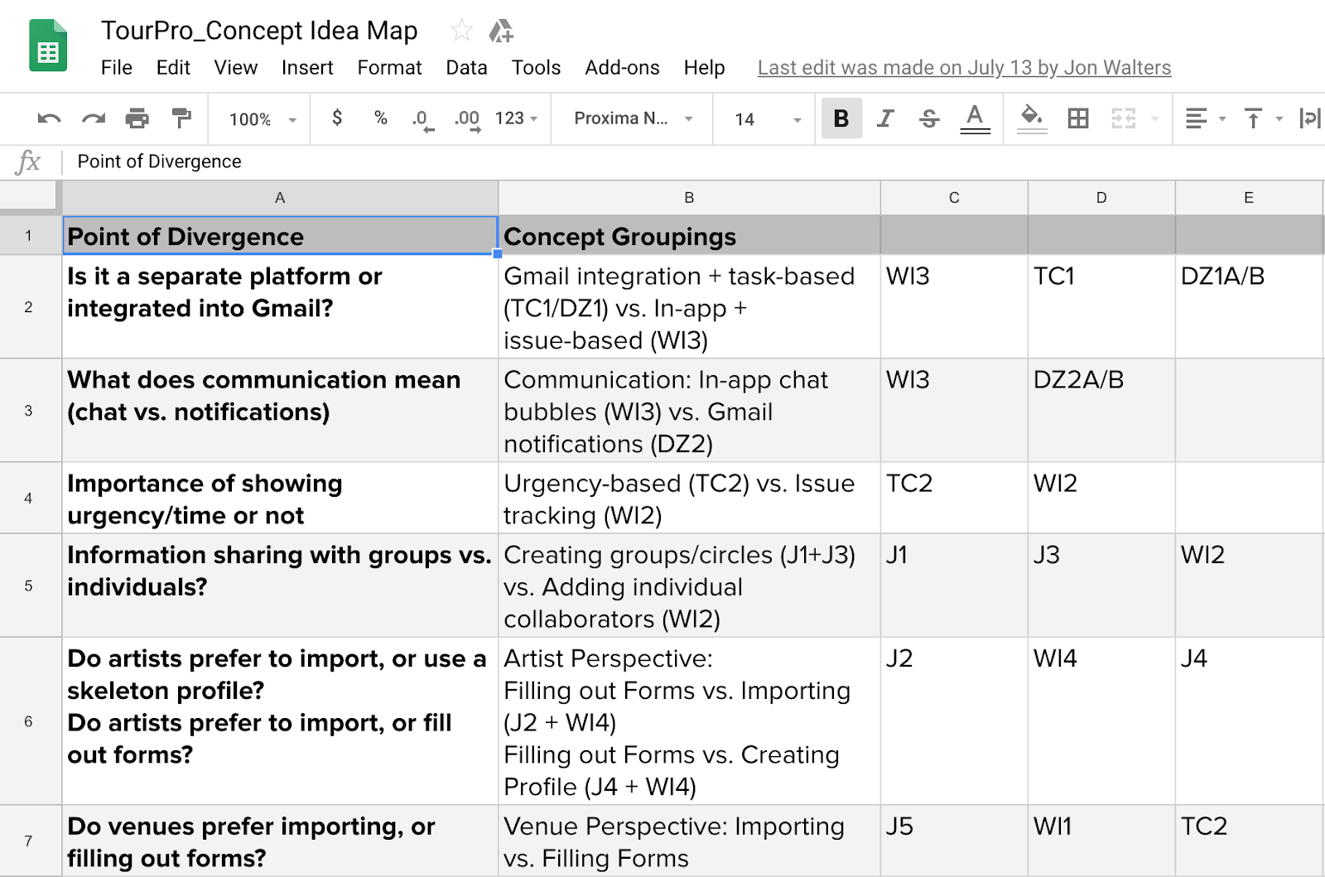The width and height of the screenshot is (1325, 877).
Task: Open the Format menu
Action: point(389,68)
